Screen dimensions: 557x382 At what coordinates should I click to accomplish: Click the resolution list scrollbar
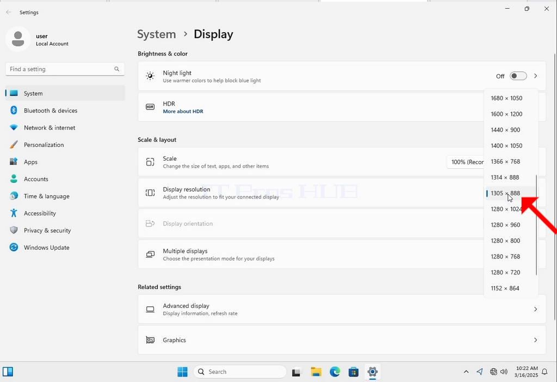[x=536, y=225]
